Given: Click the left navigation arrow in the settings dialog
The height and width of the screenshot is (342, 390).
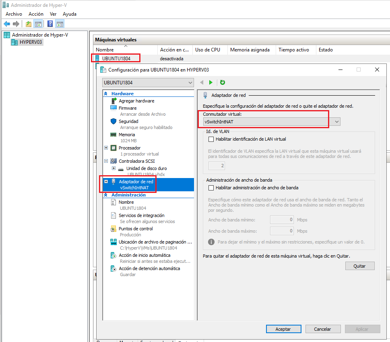Looking at the screenshot, I should click(201, 82).
